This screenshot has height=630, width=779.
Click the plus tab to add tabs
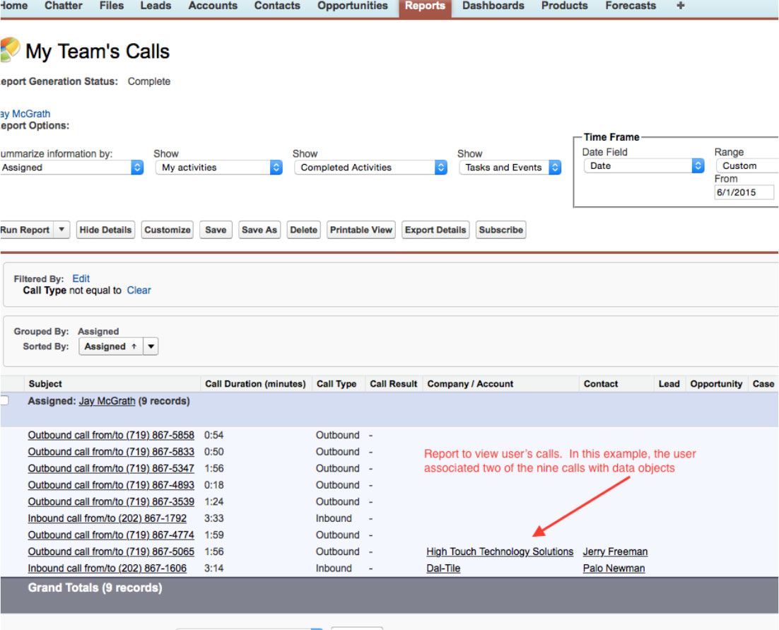click(x=680, y=6)
